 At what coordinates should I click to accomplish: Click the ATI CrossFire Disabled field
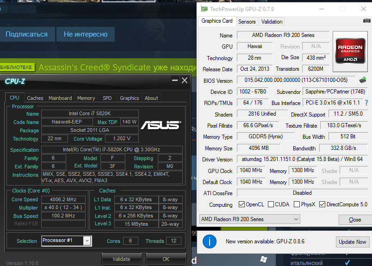click(302, 193)
